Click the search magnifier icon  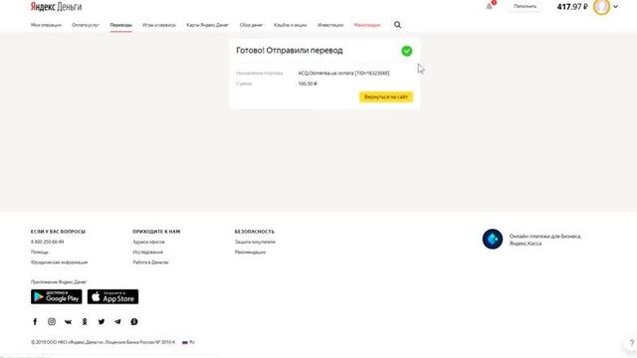point(397,25)
